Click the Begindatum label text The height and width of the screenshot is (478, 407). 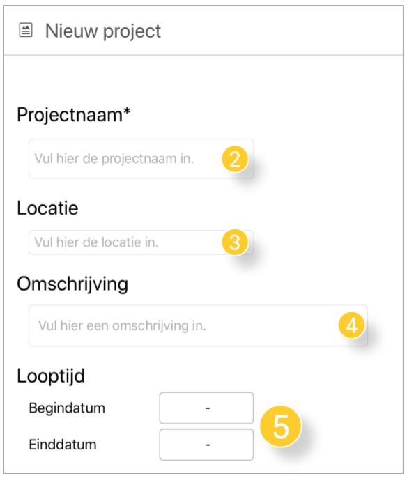(x=67, y=408)
